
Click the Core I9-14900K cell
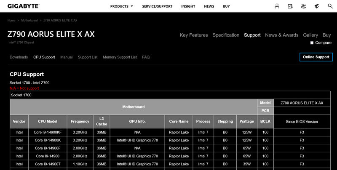(48, 141)
